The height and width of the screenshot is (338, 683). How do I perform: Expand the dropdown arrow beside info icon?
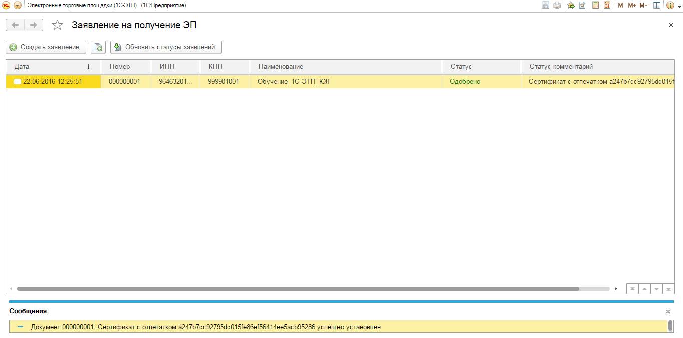click(678, 6)
